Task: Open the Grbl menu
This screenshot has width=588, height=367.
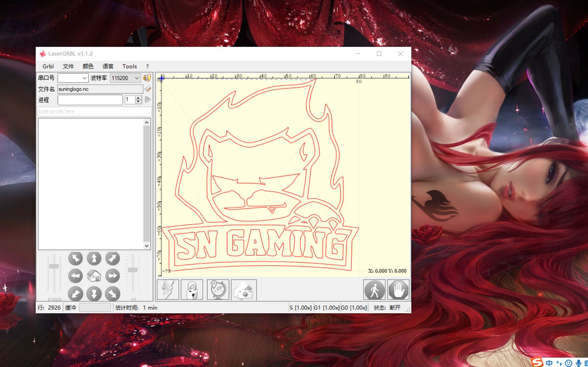Action: pyautogui.click(x=48, y=66)
